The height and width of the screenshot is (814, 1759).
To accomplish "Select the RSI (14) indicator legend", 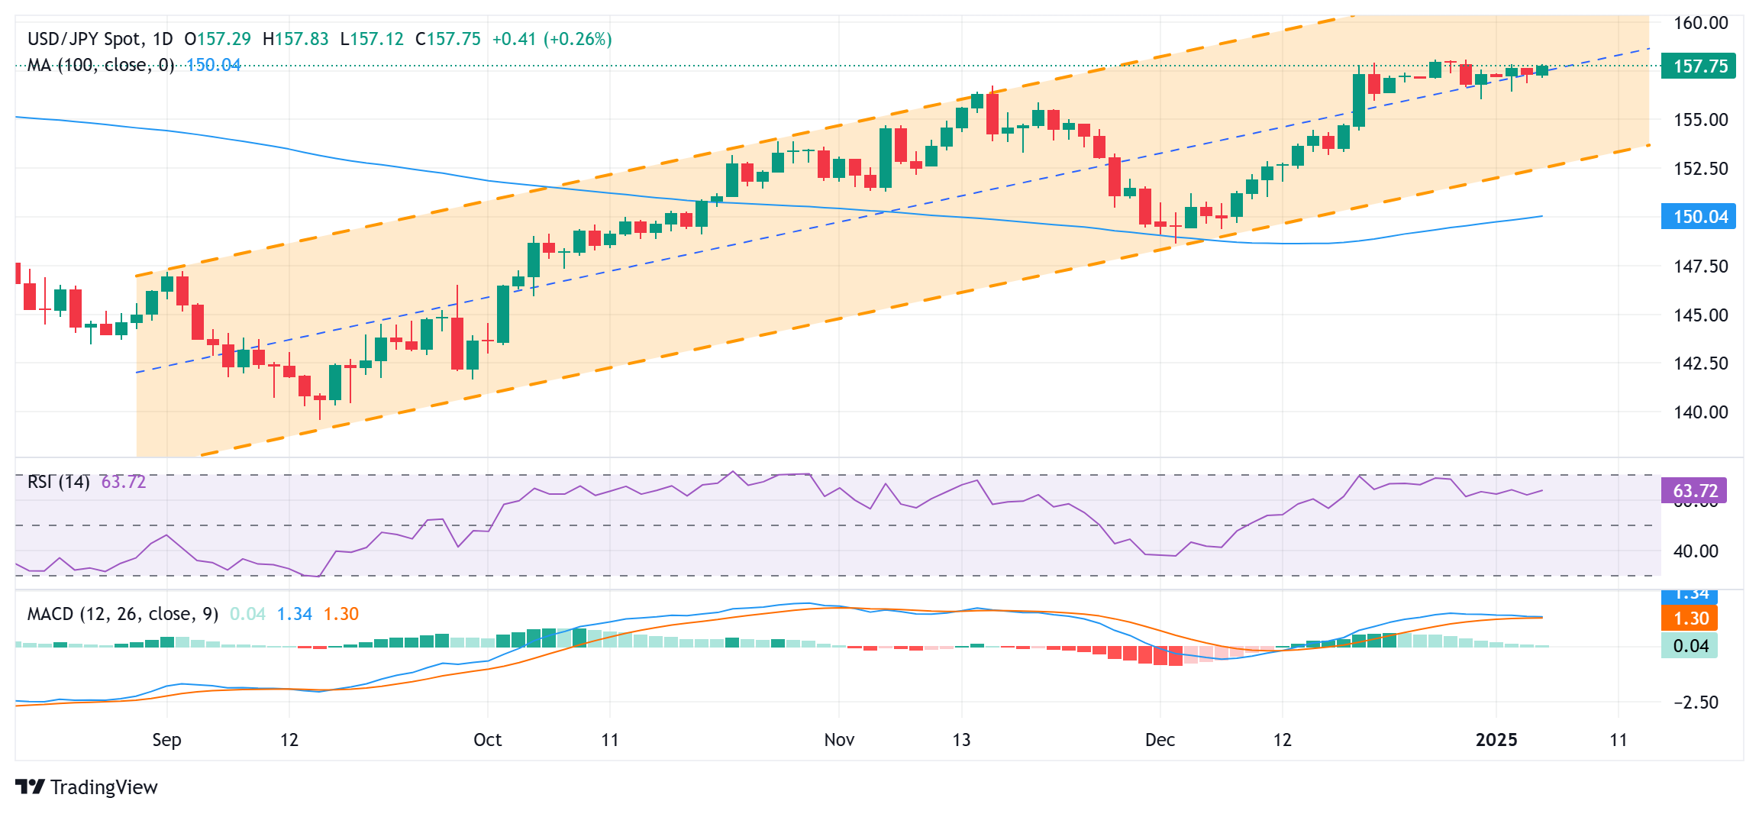I will tap(59, 482).
